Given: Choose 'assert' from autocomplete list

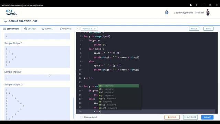Looking at the screenshot, I should point(118,108).
